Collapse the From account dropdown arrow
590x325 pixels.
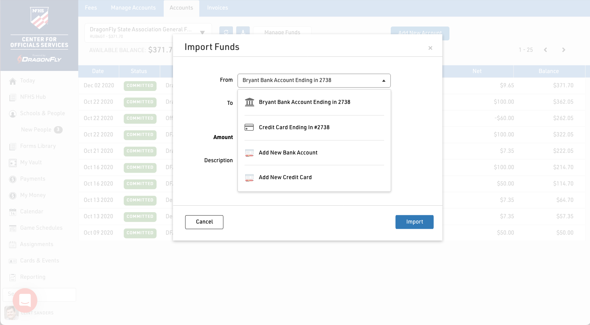point(384,81)
